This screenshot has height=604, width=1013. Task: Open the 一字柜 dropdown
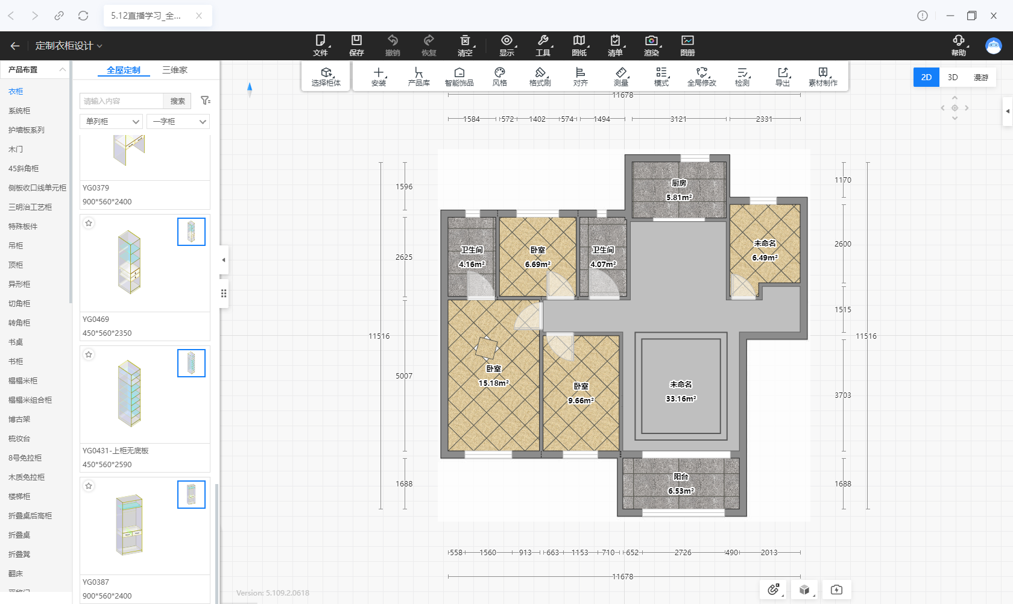[x=178, y=122]
